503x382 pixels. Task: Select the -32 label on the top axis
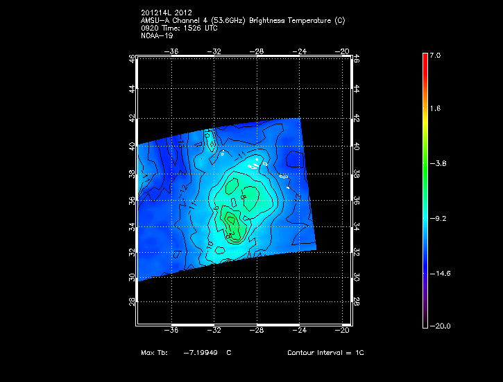[216, 51]
